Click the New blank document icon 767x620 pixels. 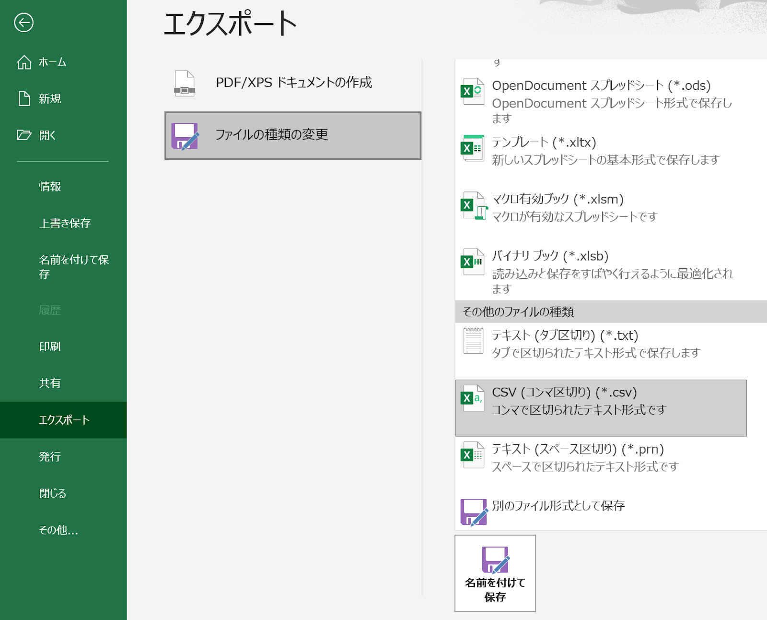point(24,98)
